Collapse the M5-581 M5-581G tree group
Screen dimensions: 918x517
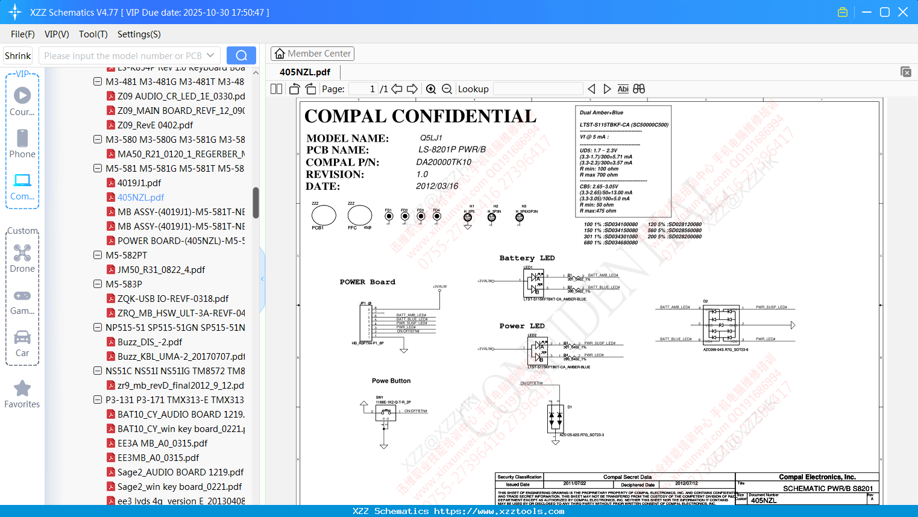(98, 168)
